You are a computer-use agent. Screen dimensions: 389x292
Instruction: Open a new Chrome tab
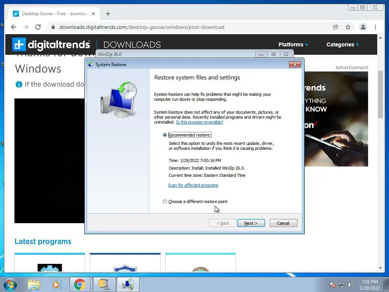tap(108, 14)
